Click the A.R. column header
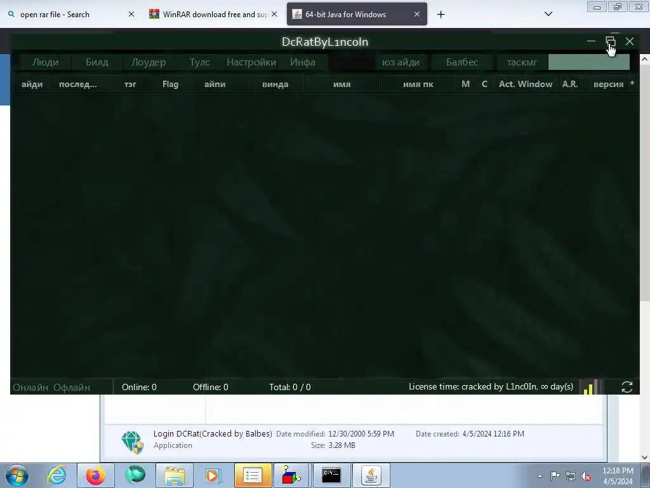This screenshot has width=650, height=488. 570,85
